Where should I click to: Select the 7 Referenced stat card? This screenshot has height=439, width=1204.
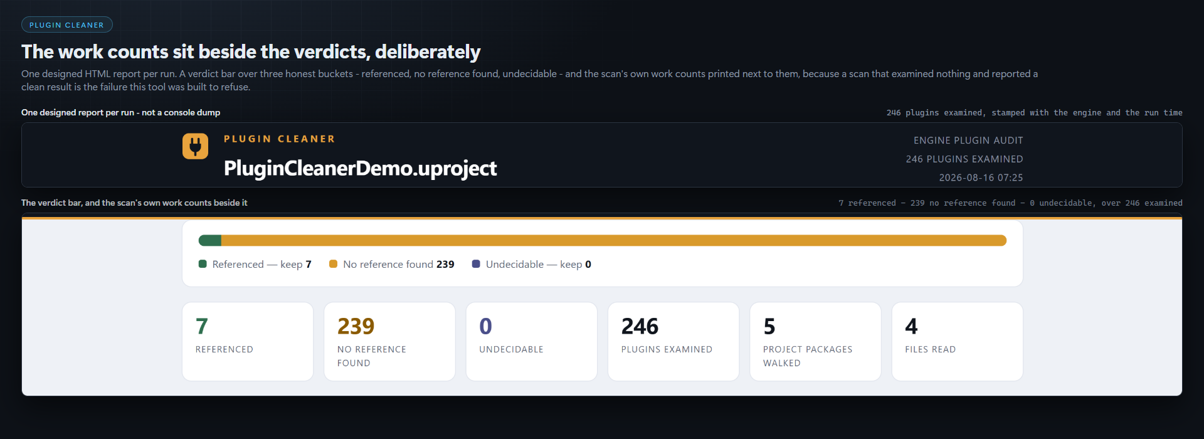[248, 341]
